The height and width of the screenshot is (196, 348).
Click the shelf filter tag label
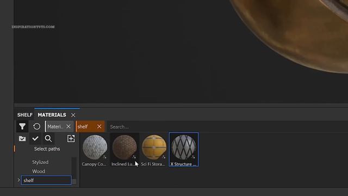click(83, 127)
